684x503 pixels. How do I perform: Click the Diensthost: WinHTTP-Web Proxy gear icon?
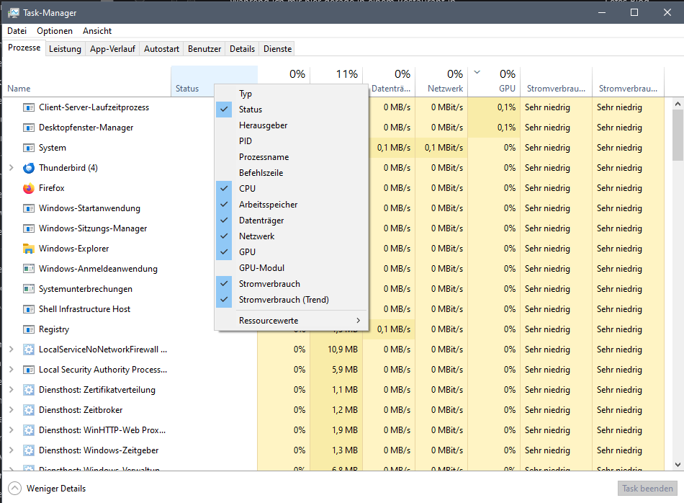28,430
